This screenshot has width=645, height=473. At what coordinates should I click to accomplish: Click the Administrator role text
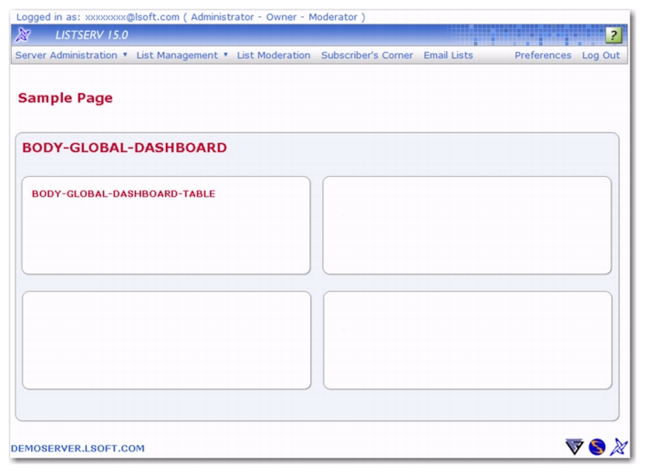pos(222,17)
